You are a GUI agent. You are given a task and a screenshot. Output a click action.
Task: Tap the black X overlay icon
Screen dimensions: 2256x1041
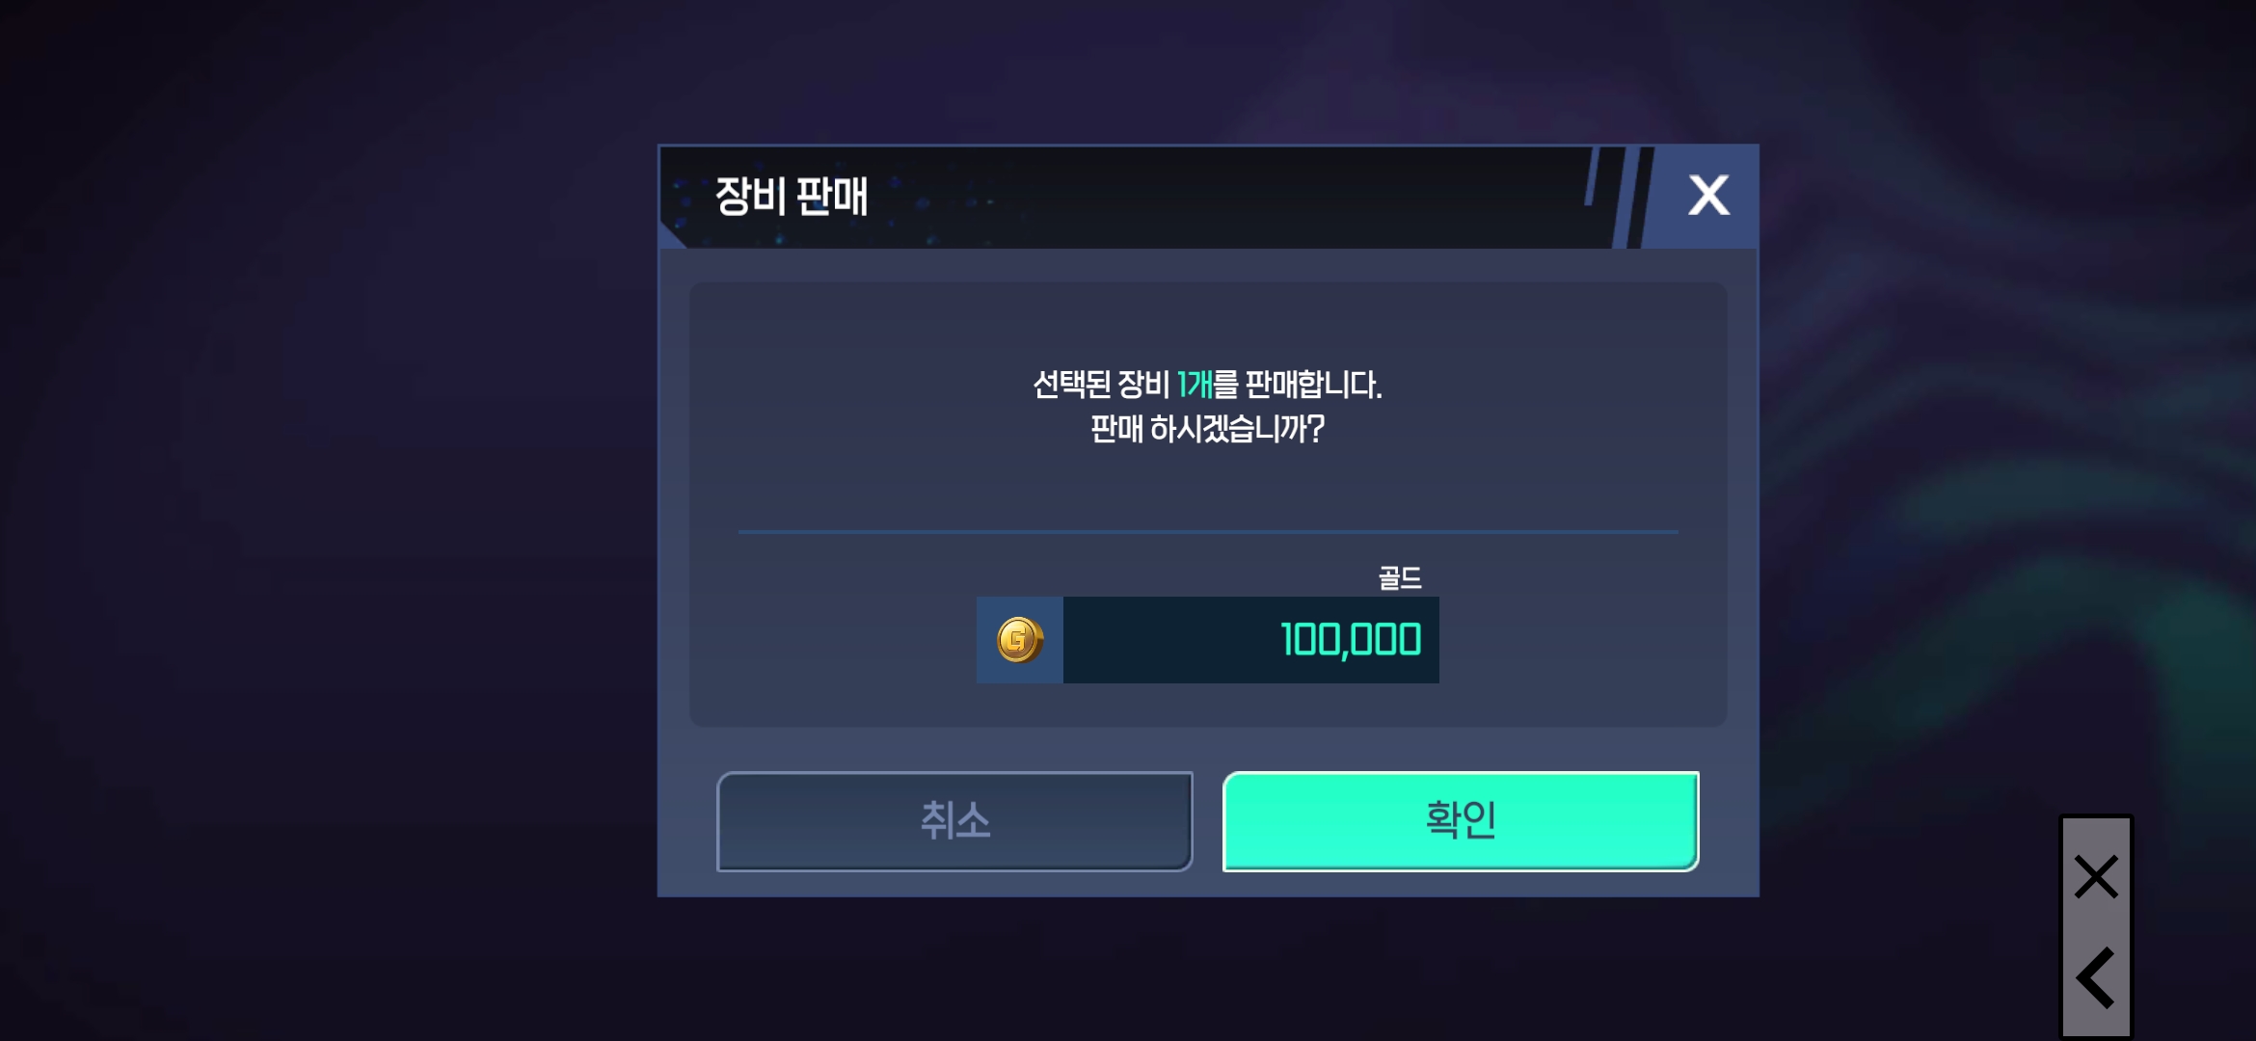pos(2096,876)
